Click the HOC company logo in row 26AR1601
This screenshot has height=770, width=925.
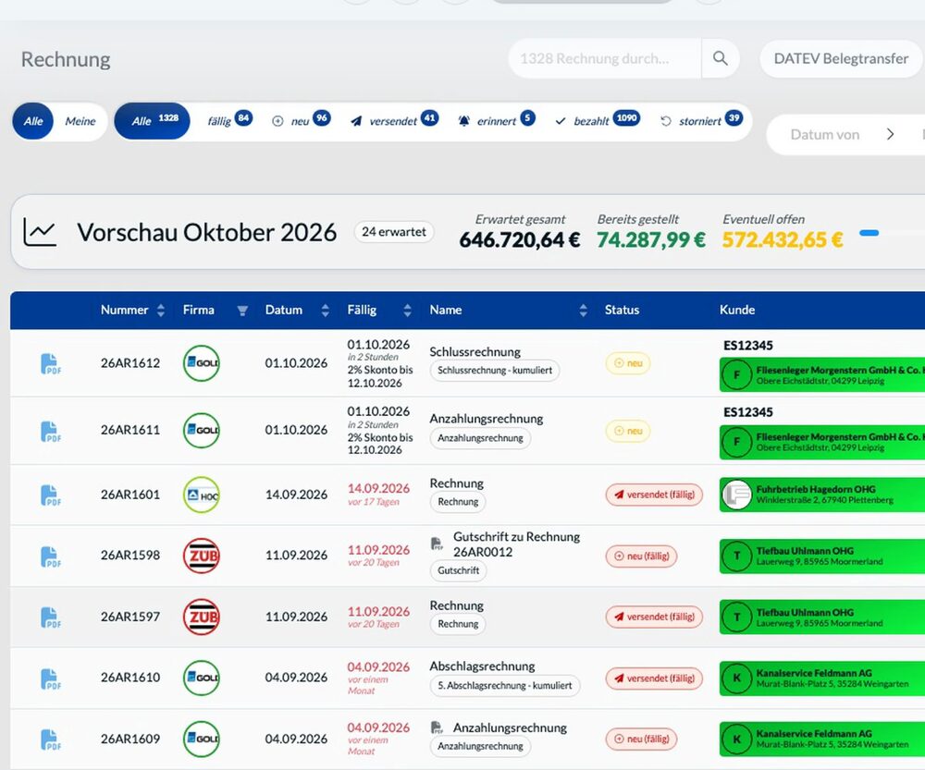[201, 495]
